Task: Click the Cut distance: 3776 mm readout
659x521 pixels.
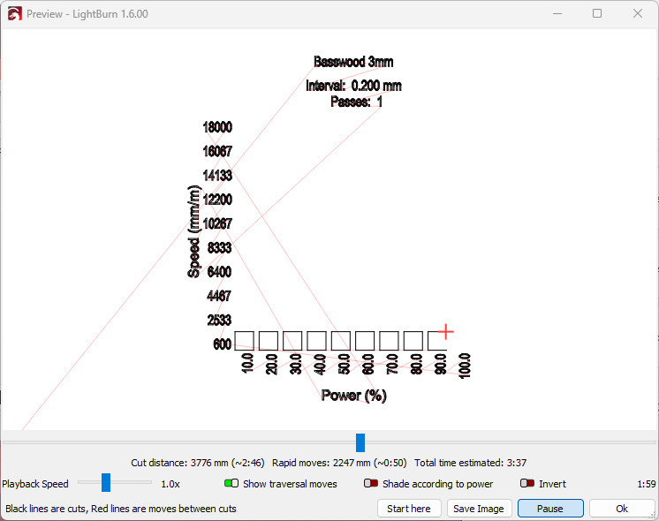Action: [198, 463]
